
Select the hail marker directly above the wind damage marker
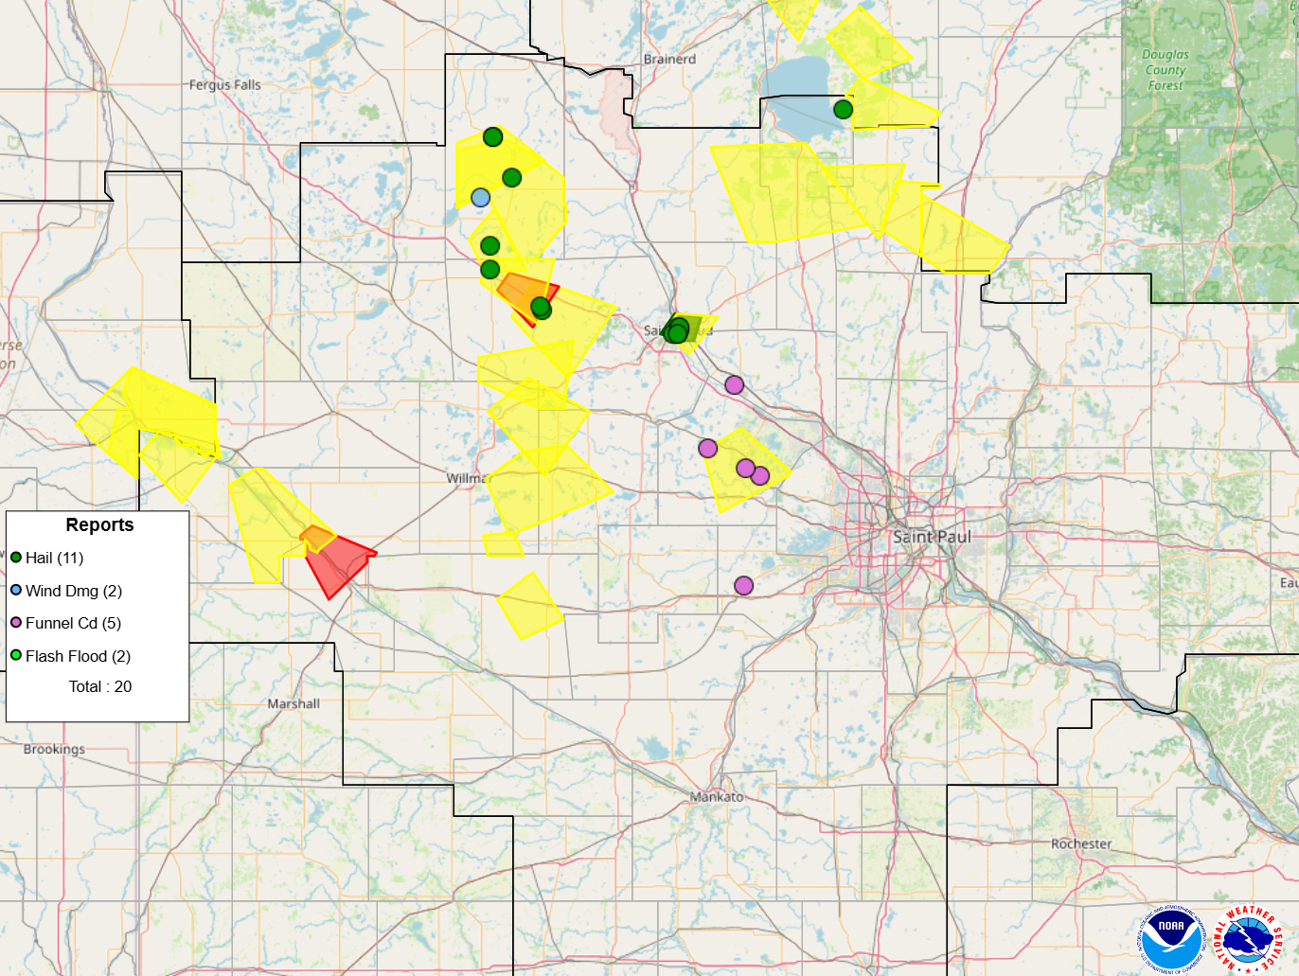[512, 178]
